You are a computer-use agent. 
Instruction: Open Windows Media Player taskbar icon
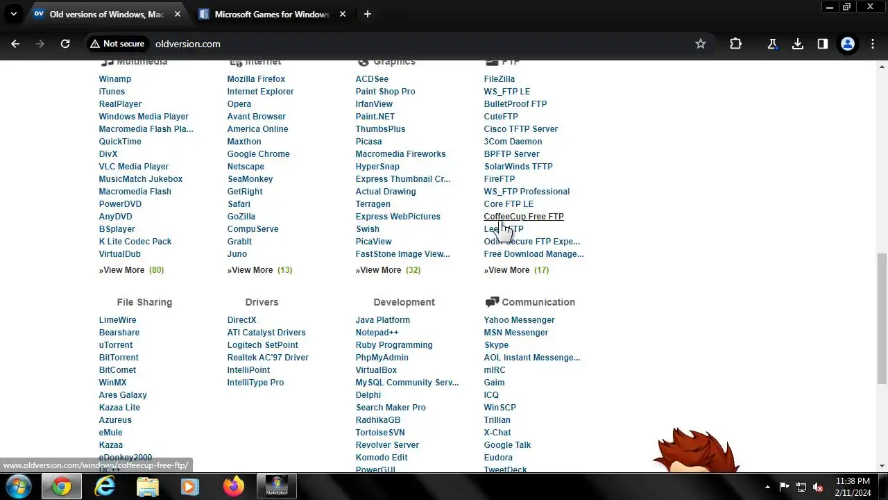190,487
